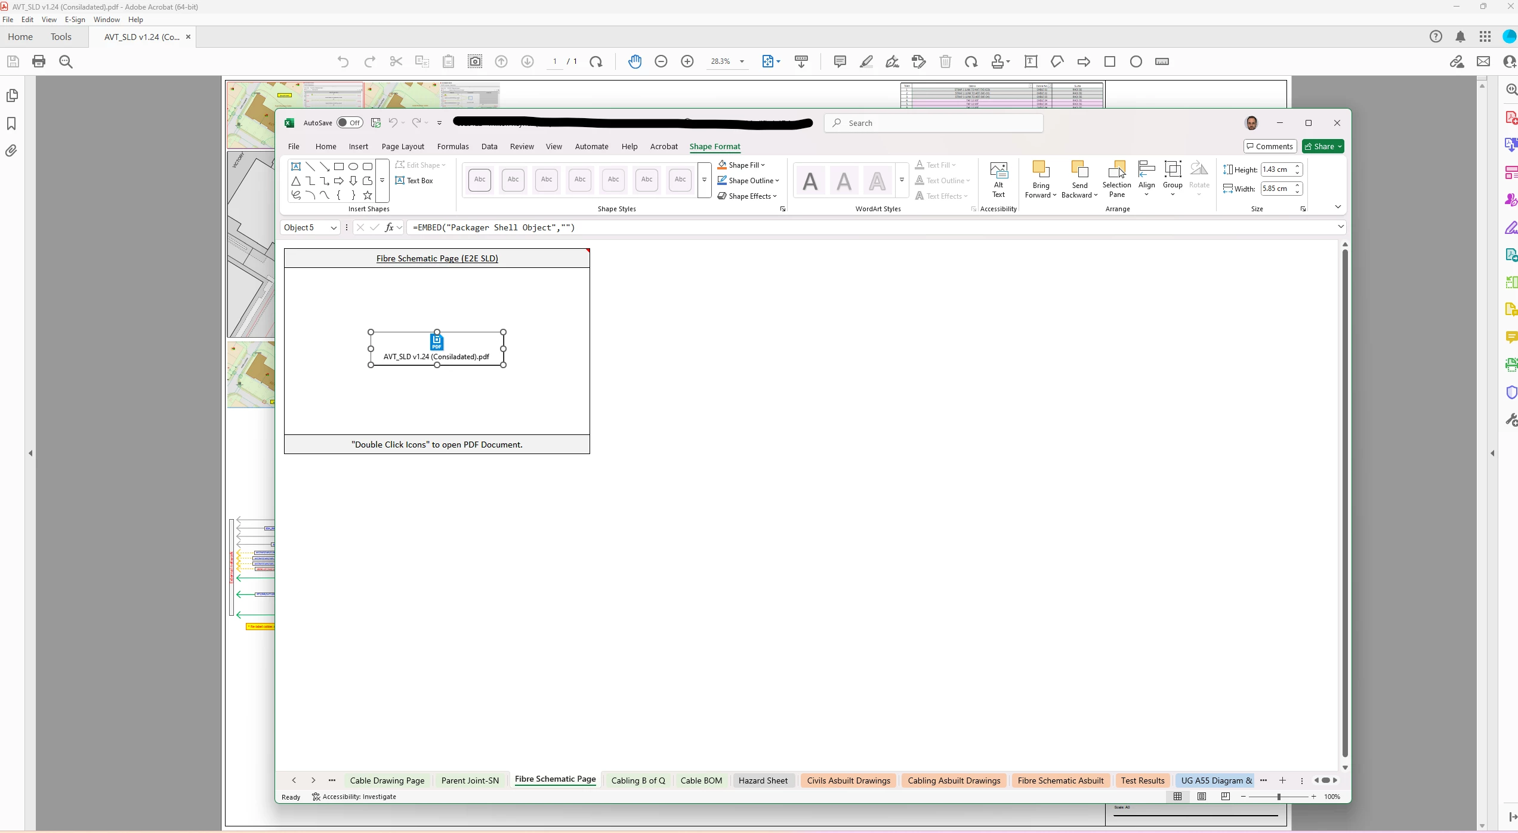The image size is (1518, 833).
Task: Click the Add sticky note comment icon
Action: tap(840, 61)
